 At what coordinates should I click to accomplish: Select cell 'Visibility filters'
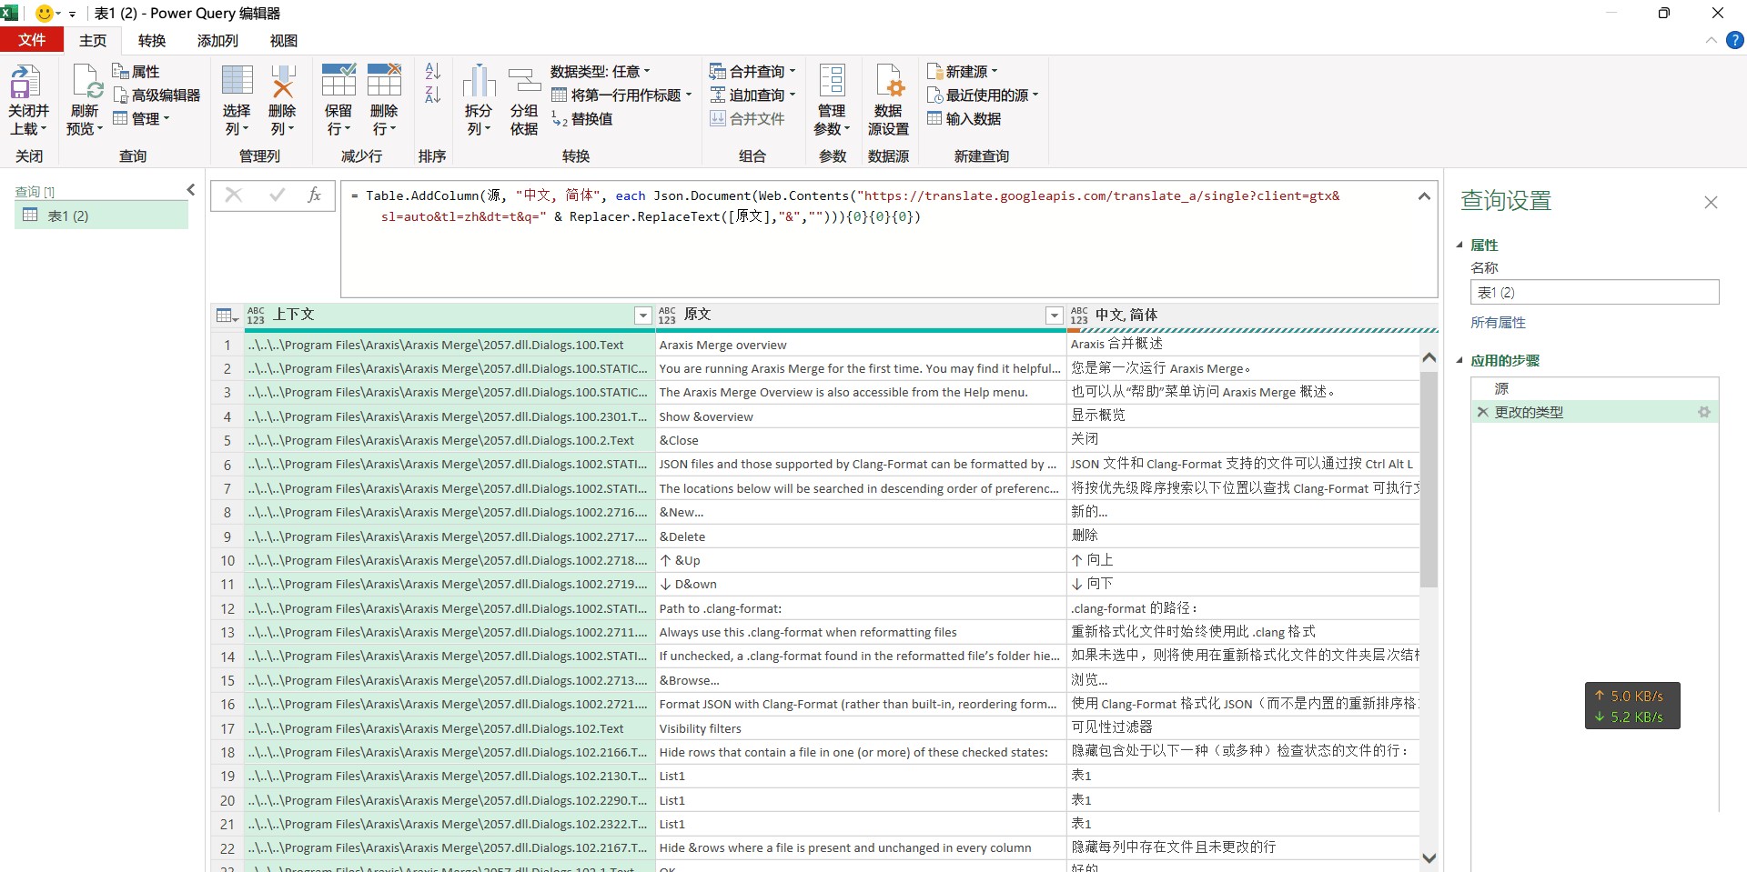click(x=860, y=728)
